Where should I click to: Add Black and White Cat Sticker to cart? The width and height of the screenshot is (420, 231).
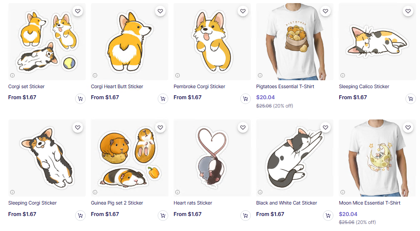(x=328, y=216)
